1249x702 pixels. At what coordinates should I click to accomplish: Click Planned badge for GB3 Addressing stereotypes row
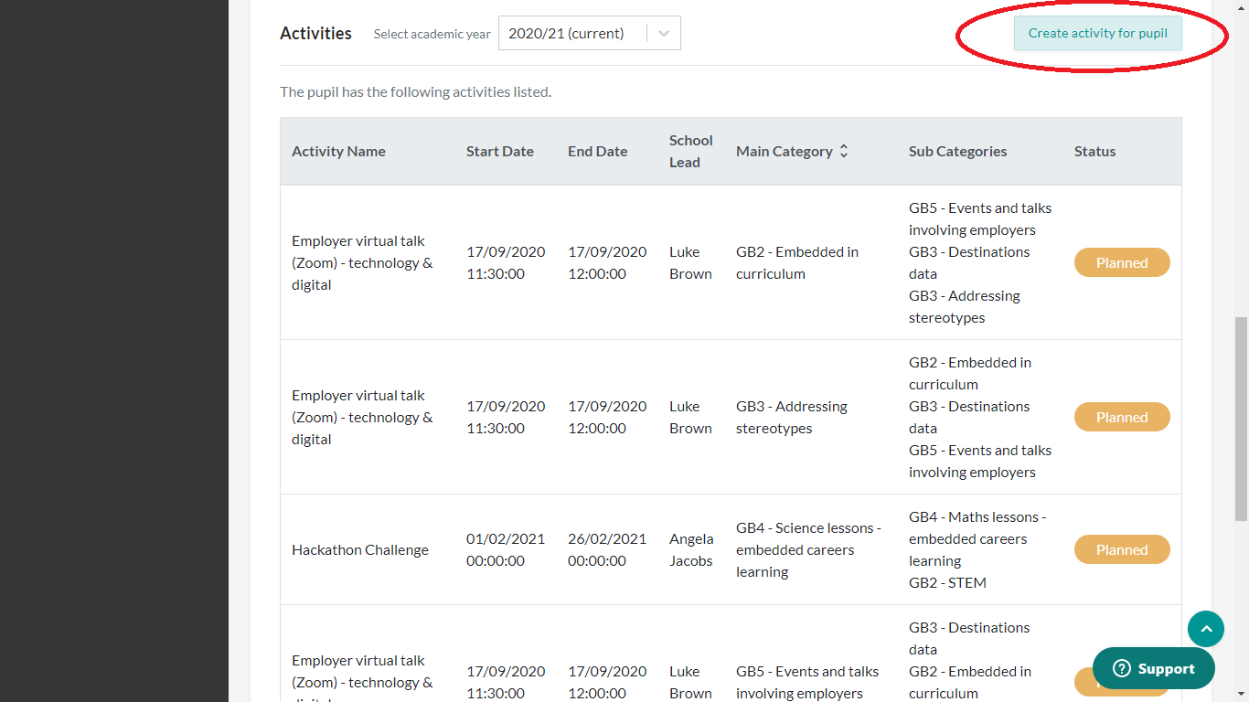[x=1121, y=417]
